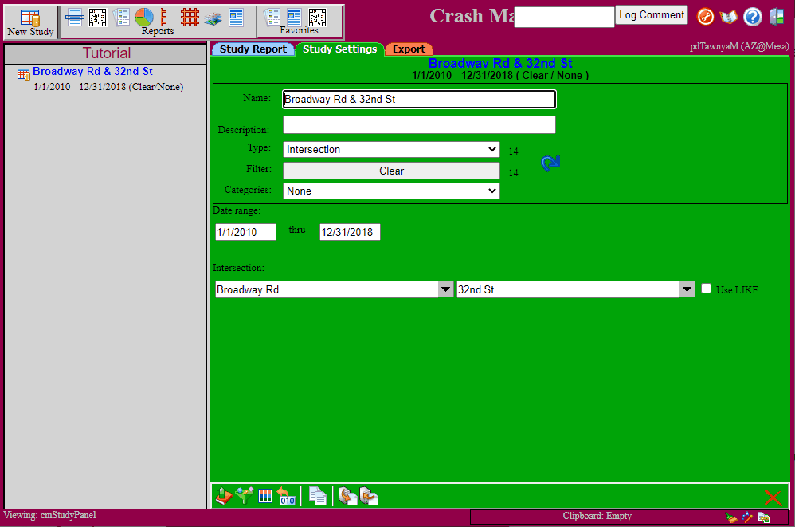Image resolution: width=795 pixels, height=527 pixels.
Task: Open the 32nd St cross street dropdown
Action: pos(687,290)
